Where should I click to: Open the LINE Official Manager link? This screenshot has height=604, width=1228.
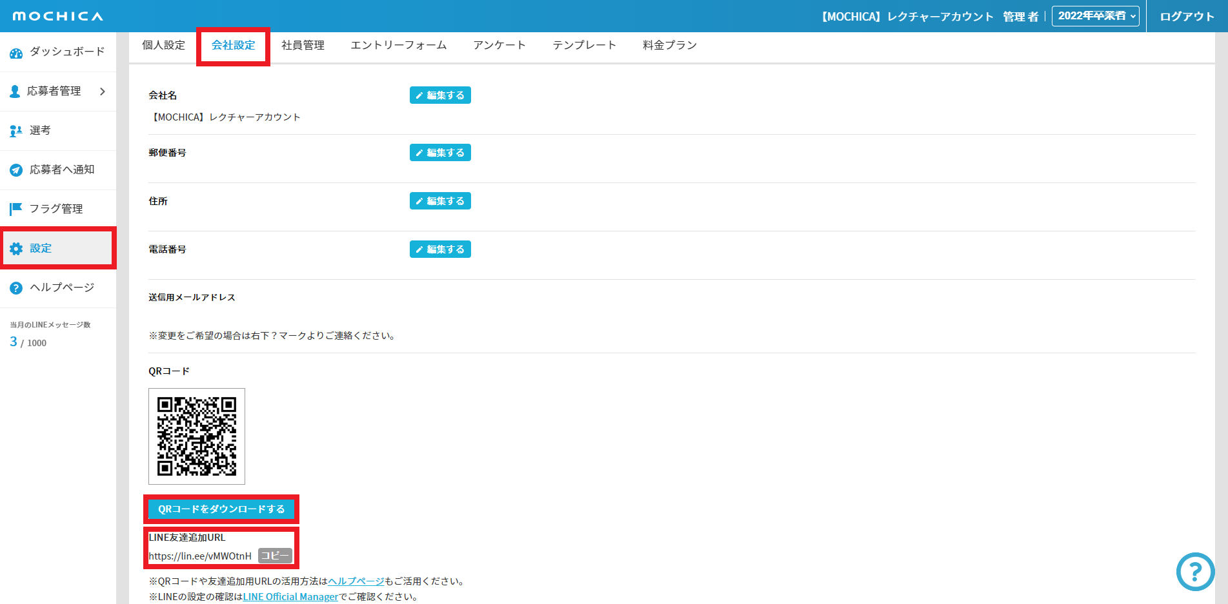pyautogui.click(x=290, y=597)
